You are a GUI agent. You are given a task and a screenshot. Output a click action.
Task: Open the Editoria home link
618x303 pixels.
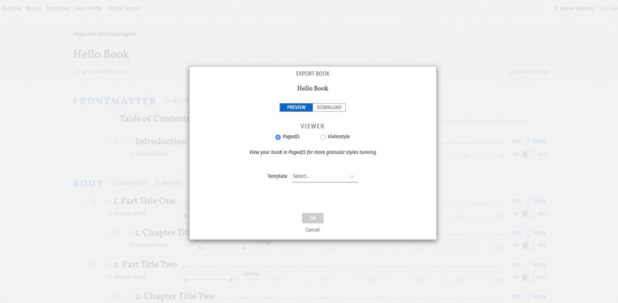tap(11, 8)
